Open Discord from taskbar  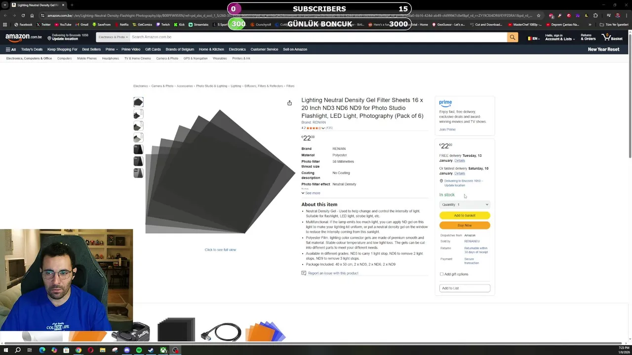[x=127, y=350]
